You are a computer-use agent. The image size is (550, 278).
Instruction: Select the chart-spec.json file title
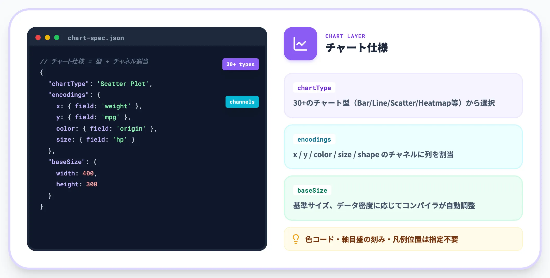point(96,38)
